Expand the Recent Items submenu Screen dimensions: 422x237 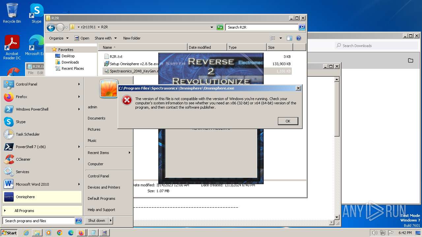click(130, 153)
